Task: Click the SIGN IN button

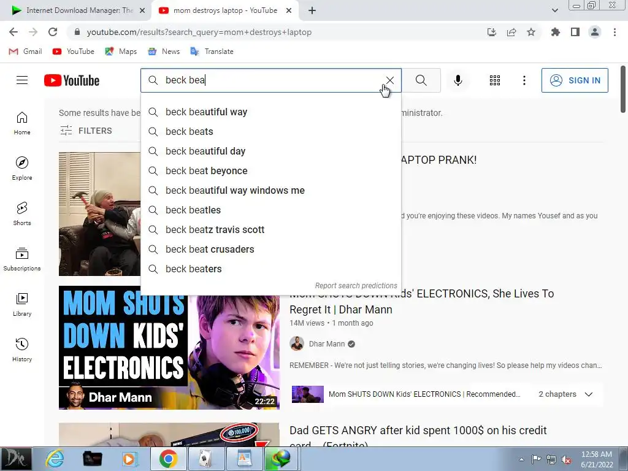Action: (574, 80)
